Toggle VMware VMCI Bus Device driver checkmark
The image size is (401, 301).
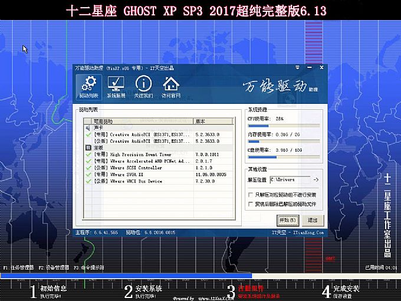[x=88, y=181]
